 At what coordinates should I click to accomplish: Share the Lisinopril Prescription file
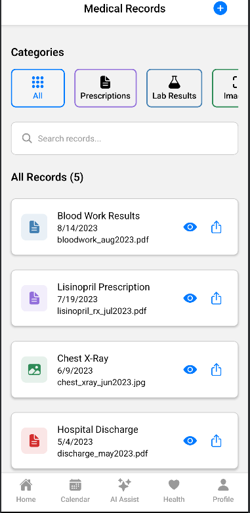coord(217,298)
